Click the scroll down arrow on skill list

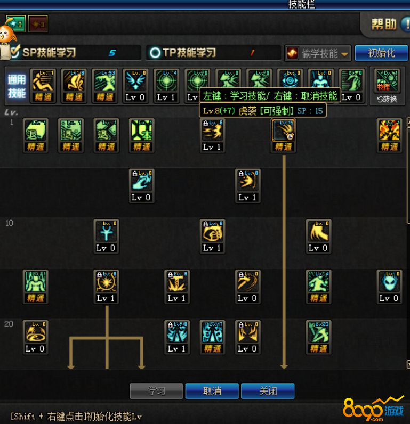[408, 364]
